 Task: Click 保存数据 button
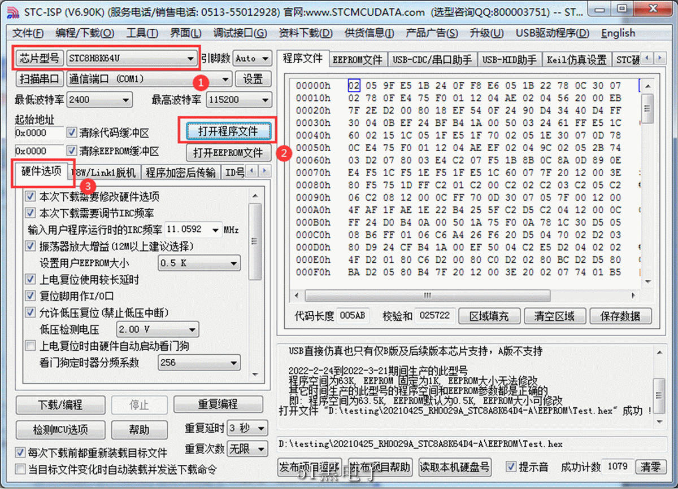[x=620, y=316]
